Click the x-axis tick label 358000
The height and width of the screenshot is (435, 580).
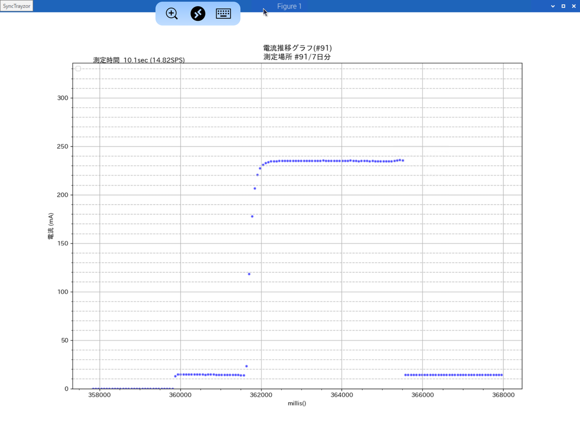pos(100,394)
